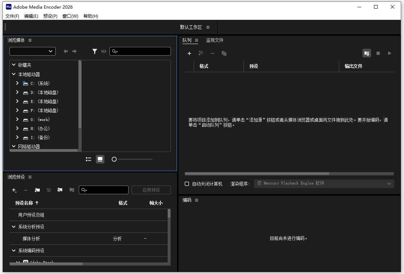Click the filter icon in 浏览媒体 panel
The height and width of the screenshot is (274, 404).
[95, 51]
